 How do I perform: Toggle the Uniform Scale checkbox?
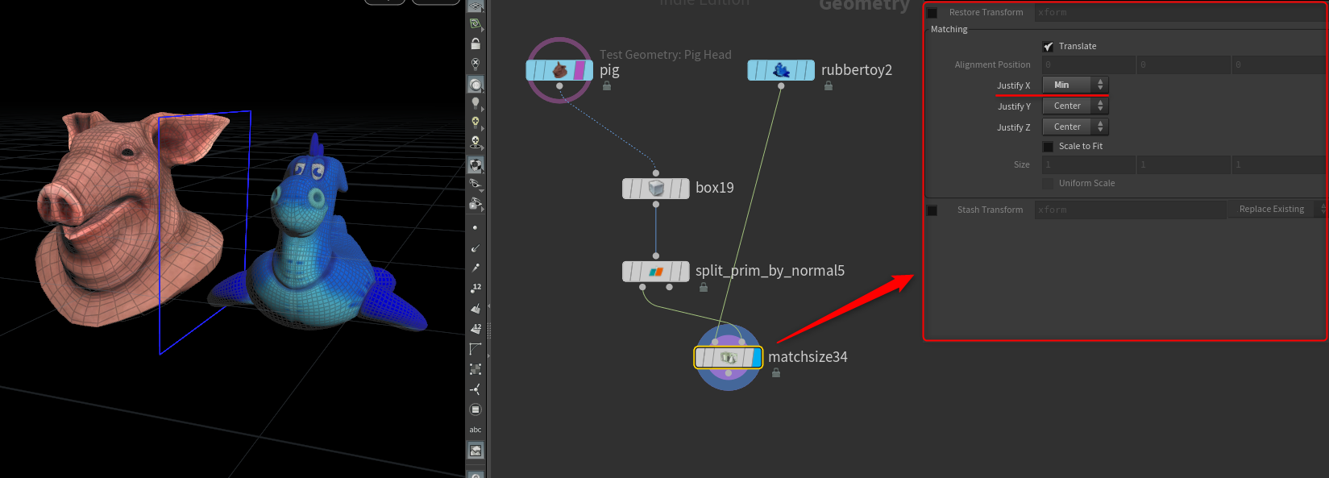pos(1048,184)
